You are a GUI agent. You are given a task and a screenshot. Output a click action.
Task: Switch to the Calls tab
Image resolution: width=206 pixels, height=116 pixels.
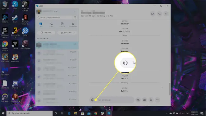[51, 25]
